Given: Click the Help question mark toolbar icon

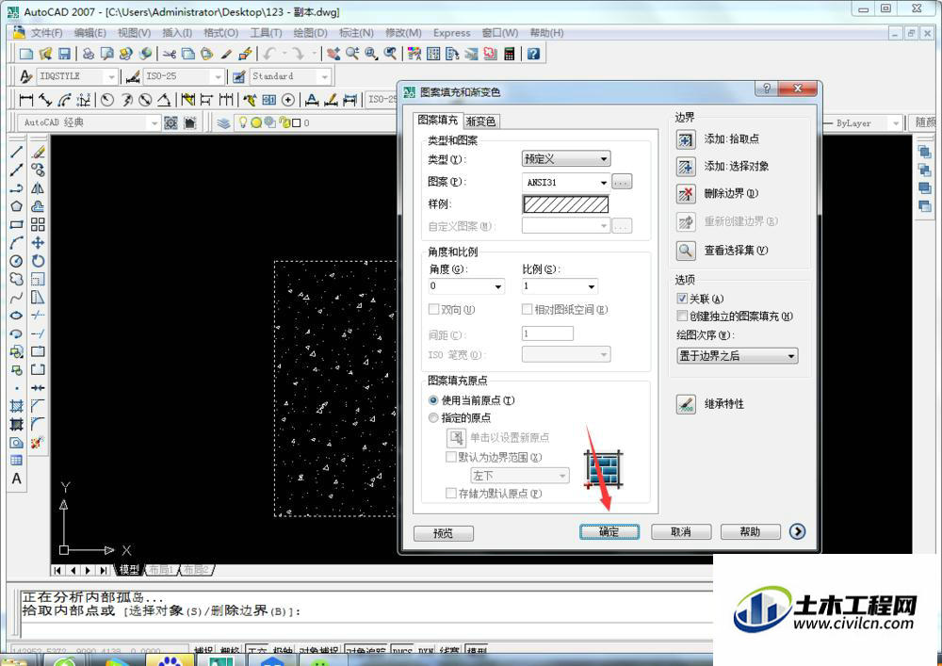Looking at the screenshot, I should (x=533, y=54).
